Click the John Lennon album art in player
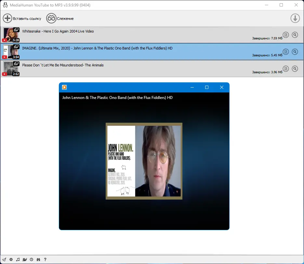The image size is (304, 264). point(144,161)
